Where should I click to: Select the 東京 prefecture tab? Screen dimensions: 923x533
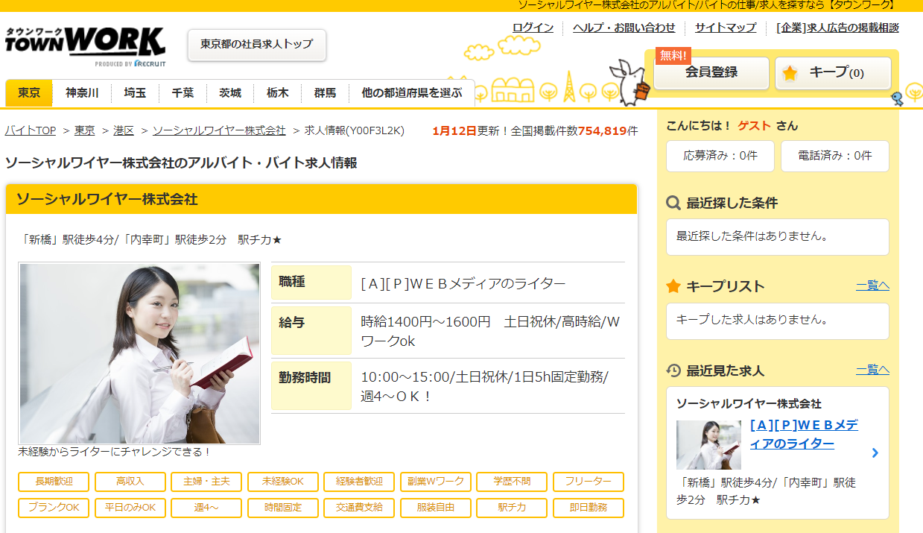point(29,93)
